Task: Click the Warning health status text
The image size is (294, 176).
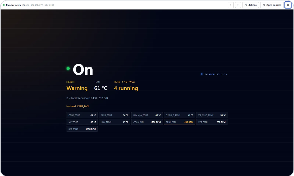Action: point(77,88)
